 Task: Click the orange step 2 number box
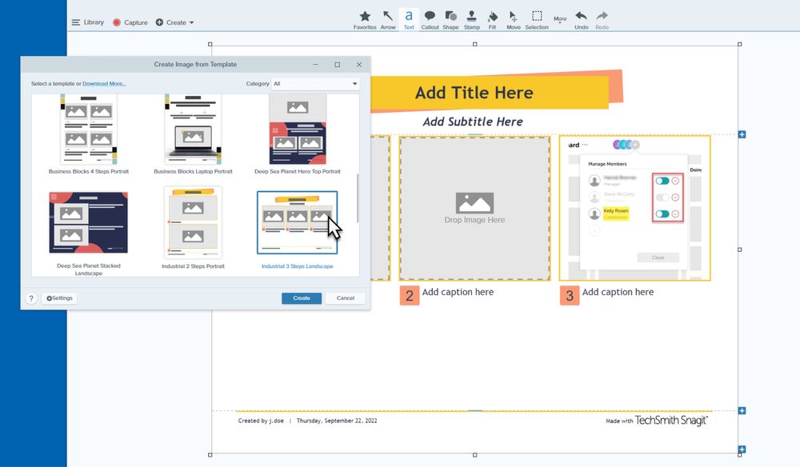[x=409, y=296]
